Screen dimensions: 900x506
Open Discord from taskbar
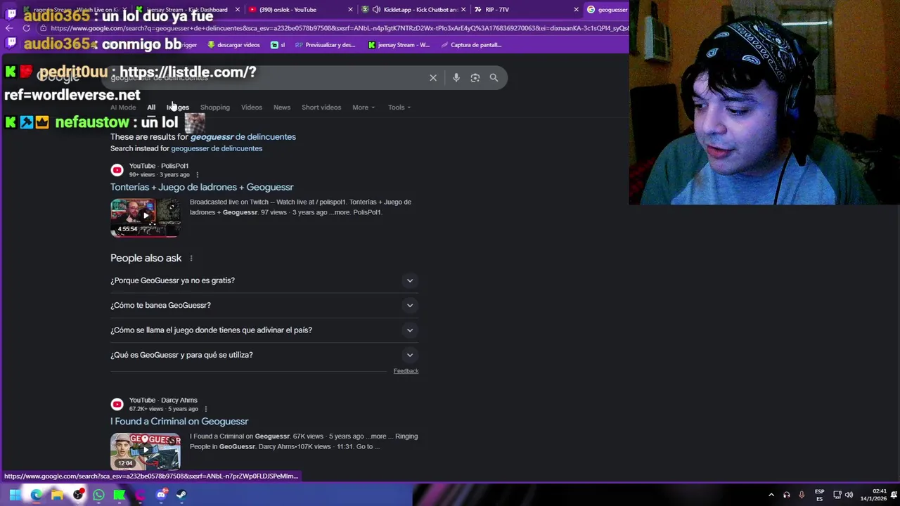click(x=161, y=495)
